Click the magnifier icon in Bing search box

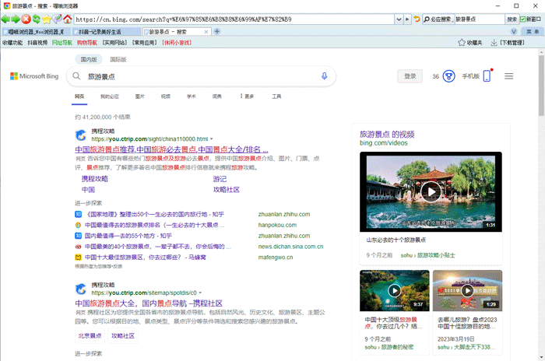[77, 76]
